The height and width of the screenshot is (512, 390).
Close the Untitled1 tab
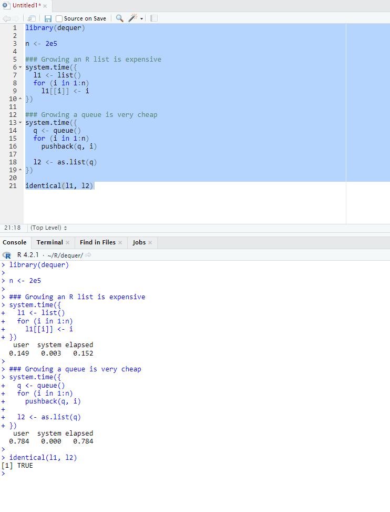[x=45, y=6]
